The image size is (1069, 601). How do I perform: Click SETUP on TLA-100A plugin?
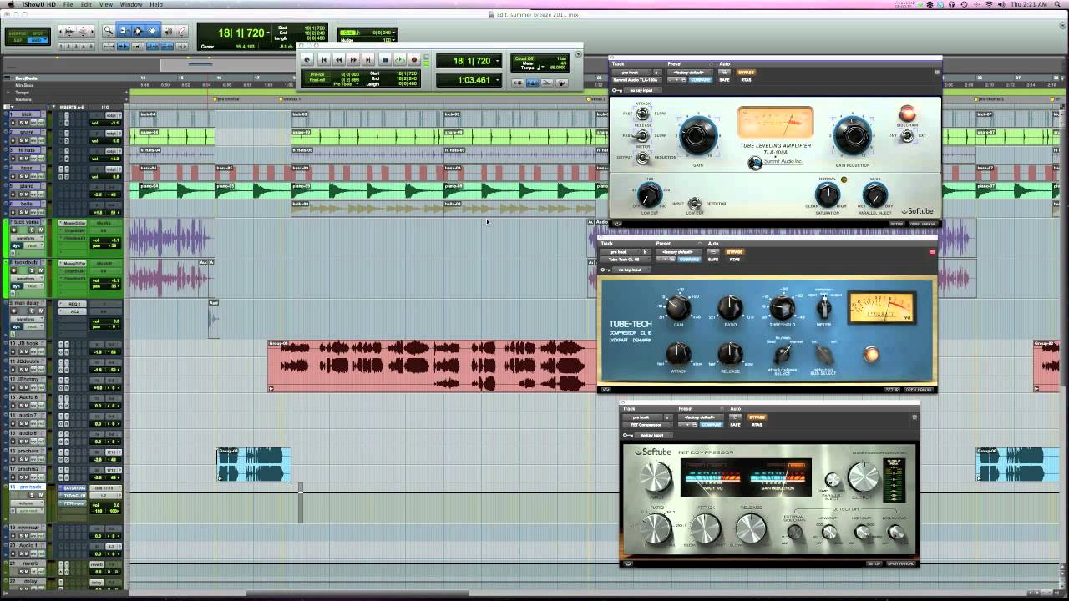click(897, 224)
